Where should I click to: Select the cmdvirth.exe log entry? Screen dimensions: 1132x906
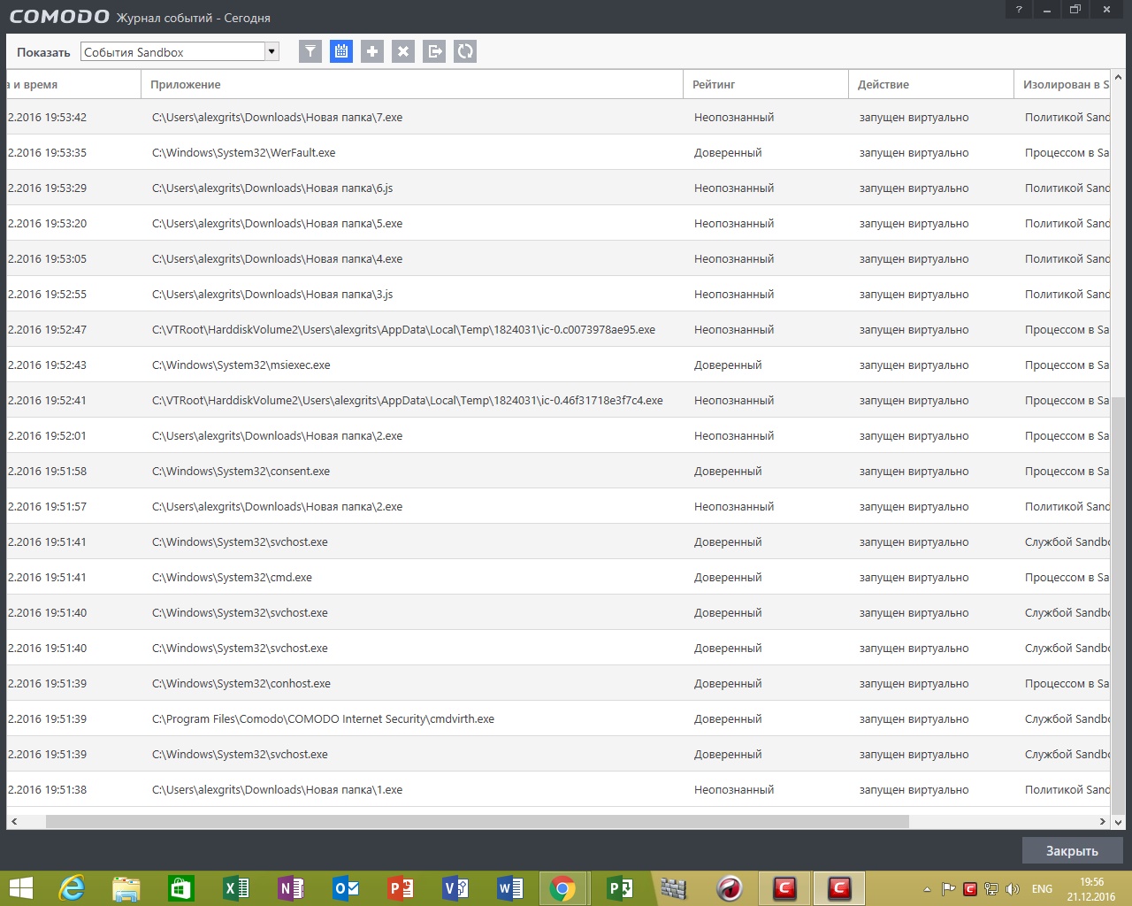(558, 718)
